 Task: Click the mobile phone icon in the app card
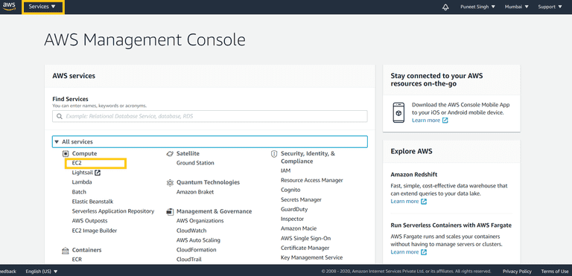398,112
